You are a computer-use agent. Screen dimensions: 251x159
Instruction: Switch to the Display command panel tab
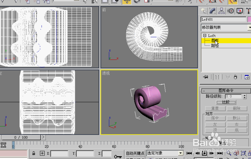coord(240,11)
